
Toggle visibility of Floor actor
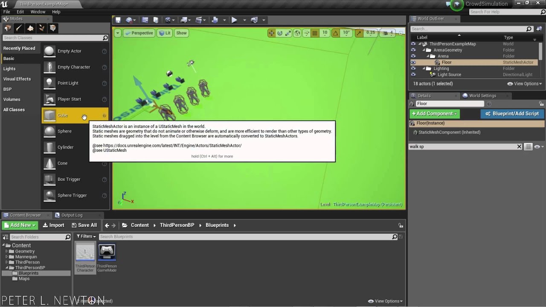(x=413, y=62)
